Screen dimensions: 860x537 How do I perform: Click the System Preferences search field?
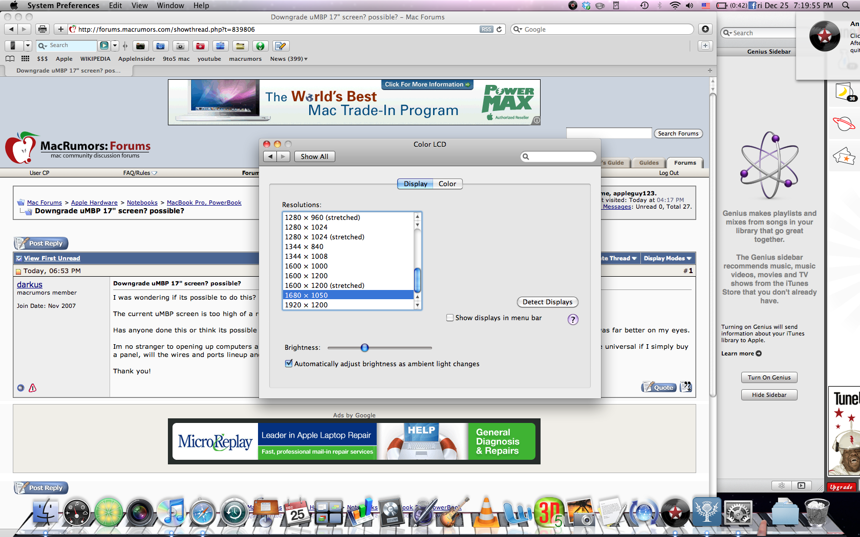[x=558, y=156]
